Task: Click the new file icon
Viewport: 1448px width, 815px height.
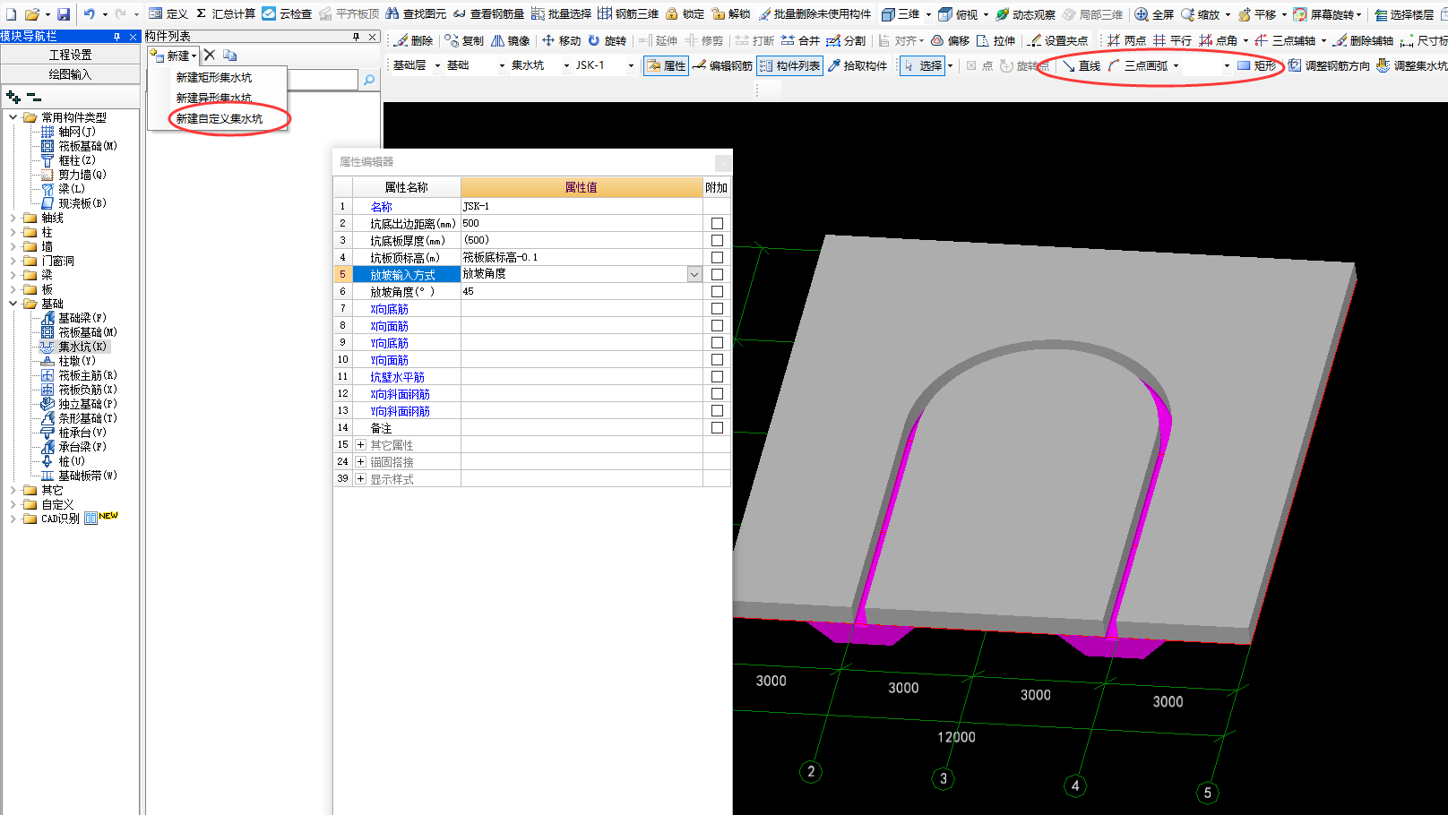Action: (x=11, y=14)
